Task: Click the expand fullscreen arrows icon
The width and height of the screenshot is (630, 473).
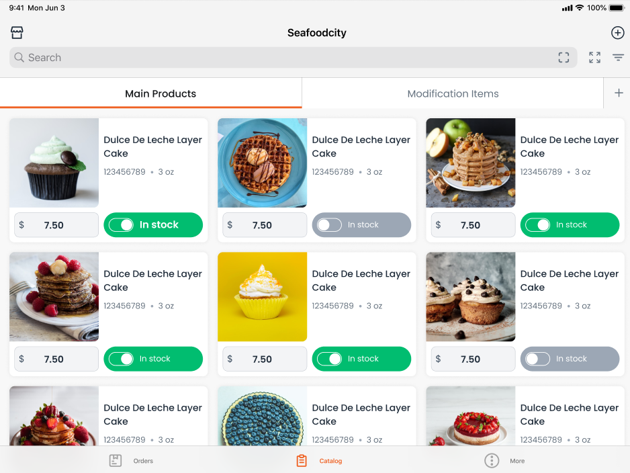Action: 594,58
